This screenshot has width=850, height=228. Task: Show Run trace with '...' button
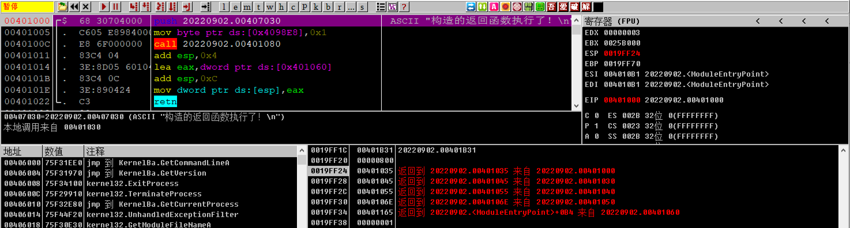tap(351, 7)
